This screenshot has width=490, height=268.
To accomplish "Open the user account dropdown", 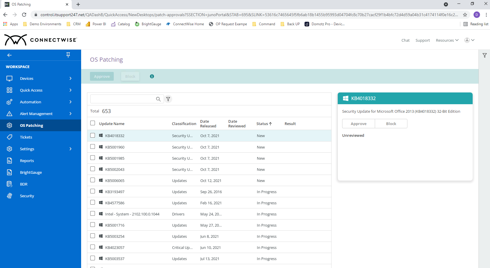I will point(469,40).
